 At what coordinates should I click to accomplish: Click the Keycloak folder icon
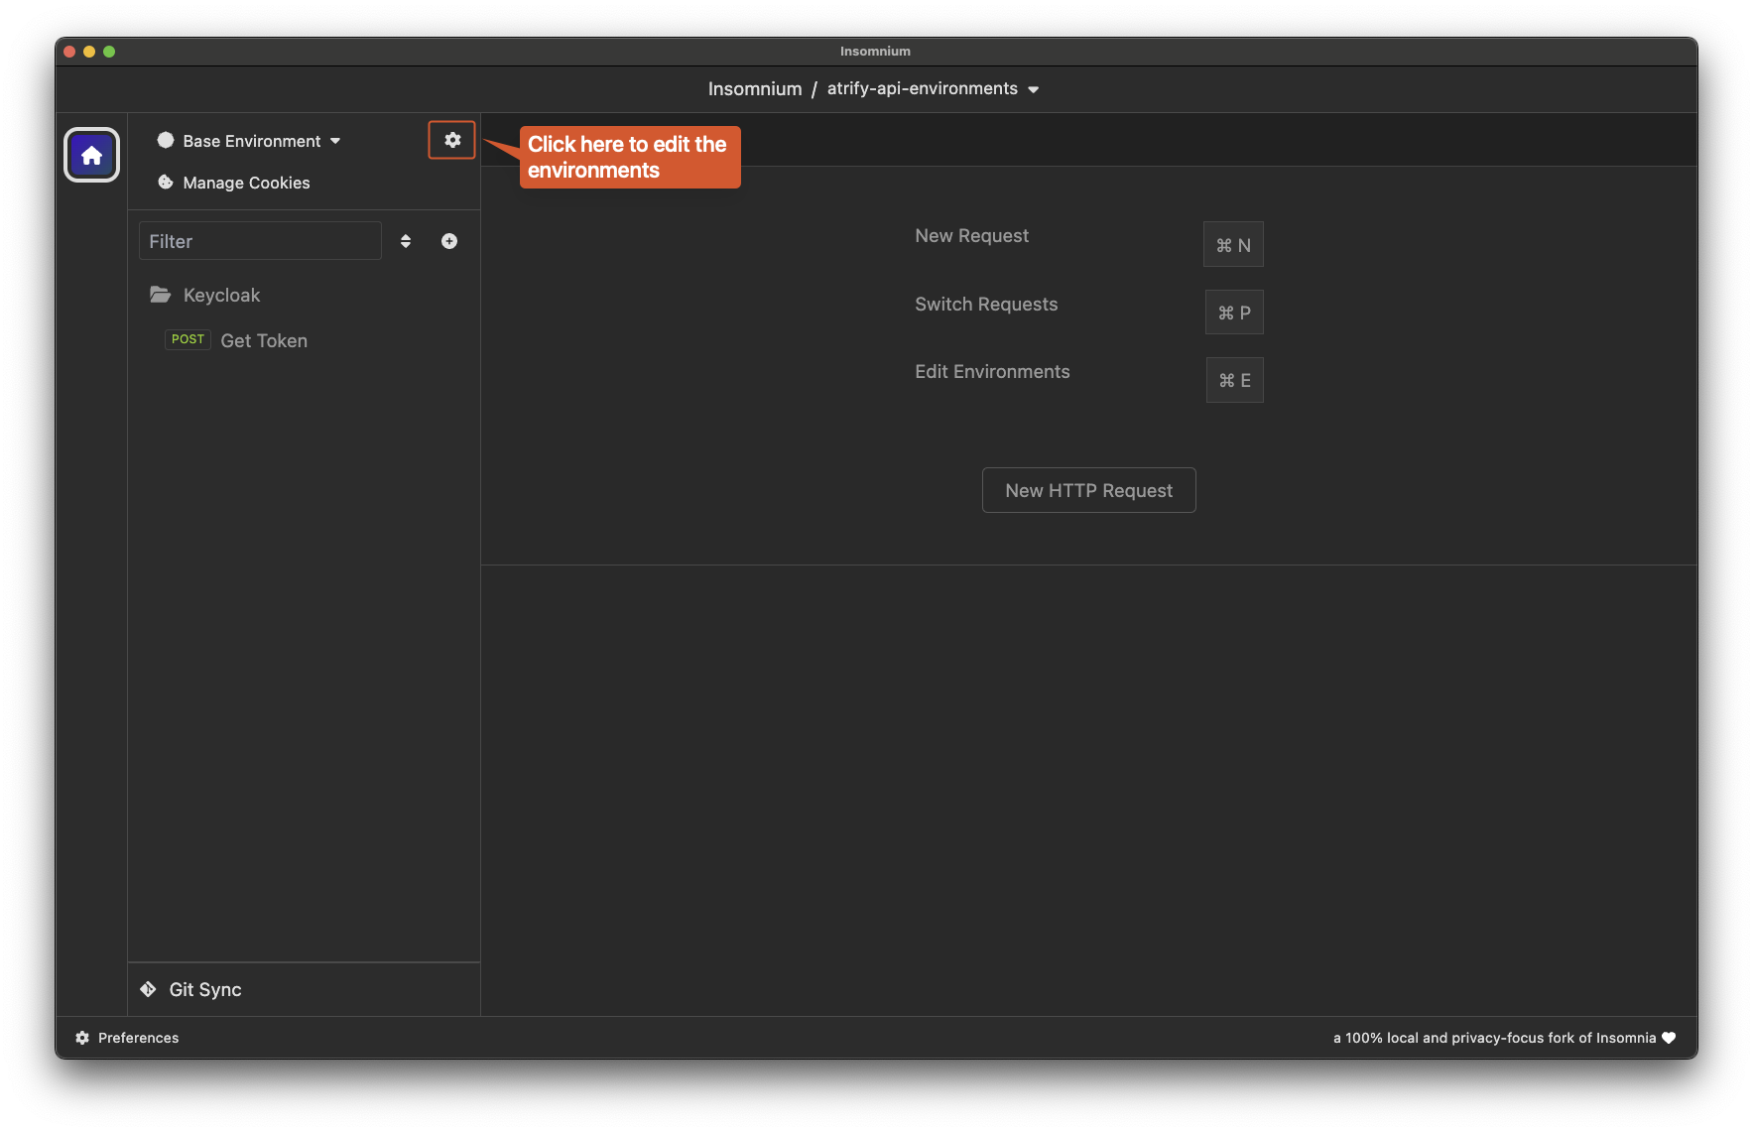click(x=160, y=295)
